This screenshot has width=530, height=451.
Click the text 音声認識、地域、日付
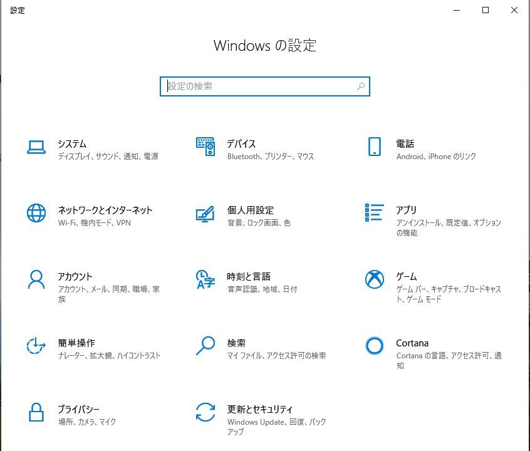[262, 289]
